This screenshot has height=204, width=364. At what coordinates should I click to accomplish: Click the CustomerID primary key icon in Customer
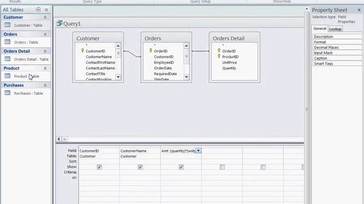tap(82, 50)
